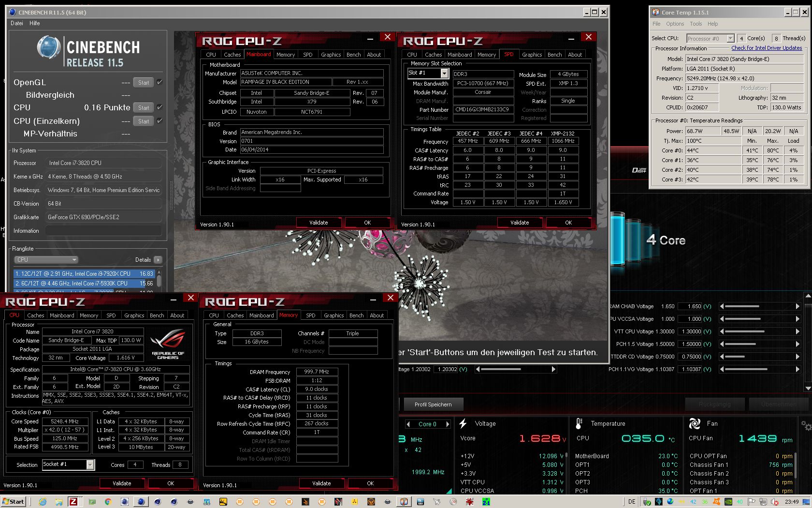Click the Avast orange tray icon
This screenshot has height=508, width=812.
tap(716, 502)
